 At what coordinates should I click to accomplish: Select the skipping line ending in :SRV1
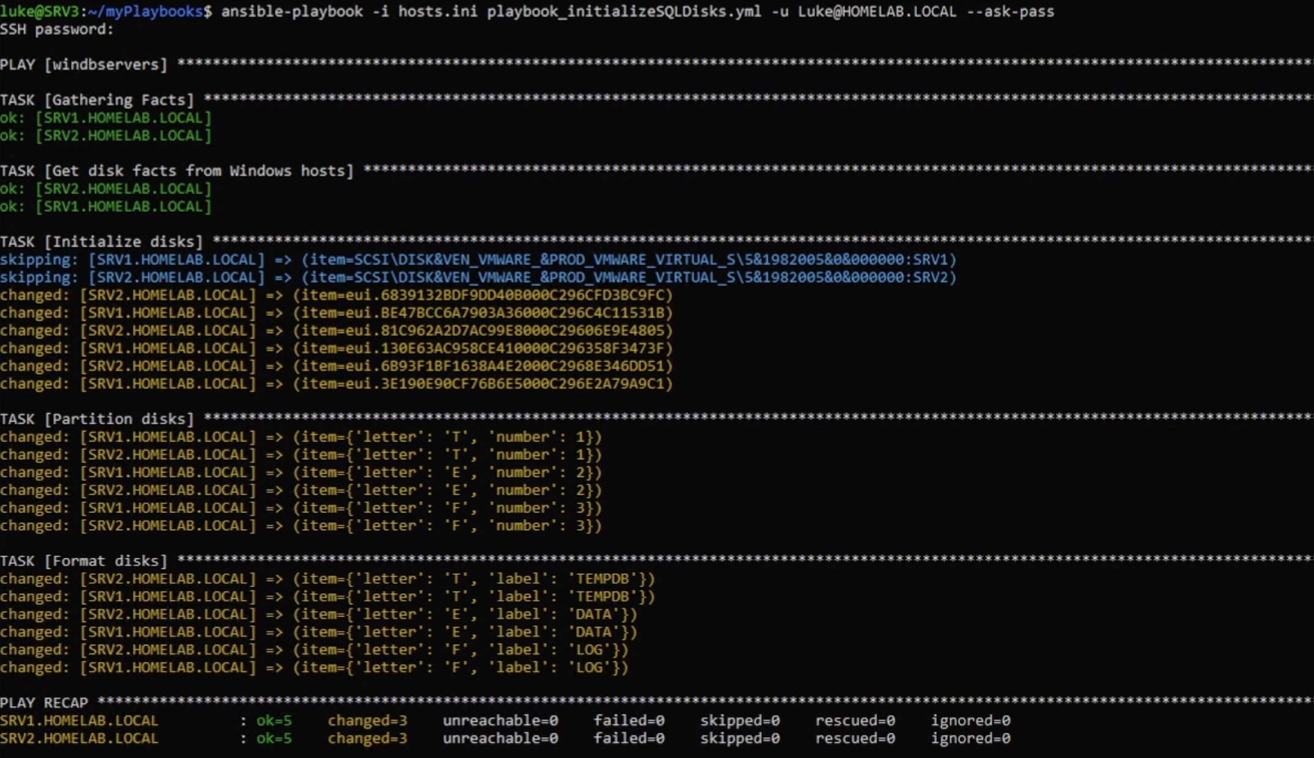478,260
